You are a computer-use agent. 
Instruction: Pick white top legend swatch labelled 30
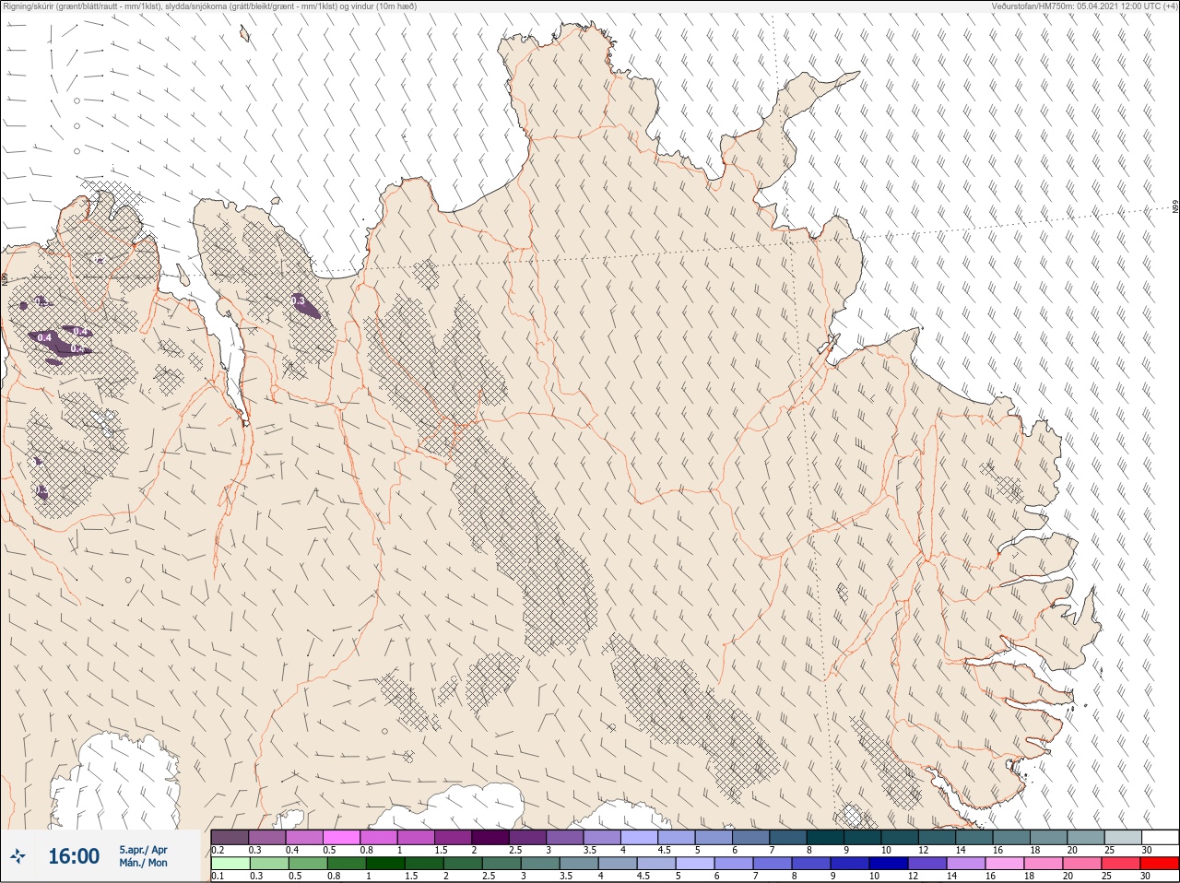point(1161,837)
